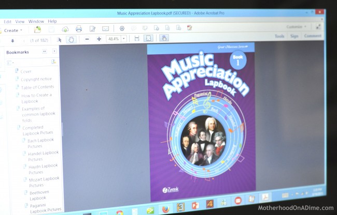Viewport: 337px width, 215px height.
Task: Open Firefox from the taskbar
Action: pos(165,209)
